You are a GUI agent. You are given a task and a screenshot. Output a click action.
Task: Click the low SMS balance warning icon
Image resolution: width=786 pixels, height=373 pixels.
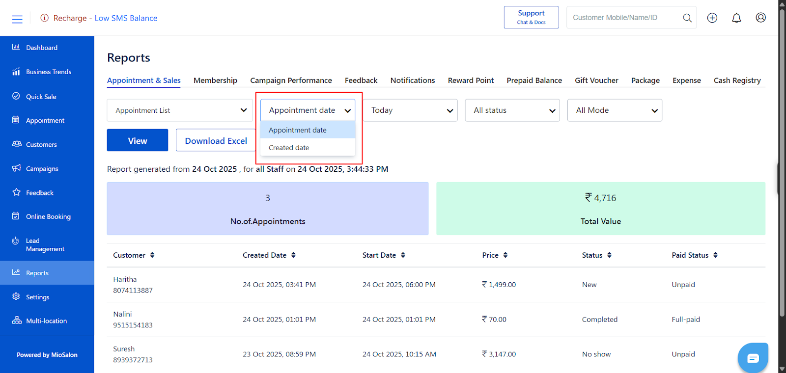45,18
